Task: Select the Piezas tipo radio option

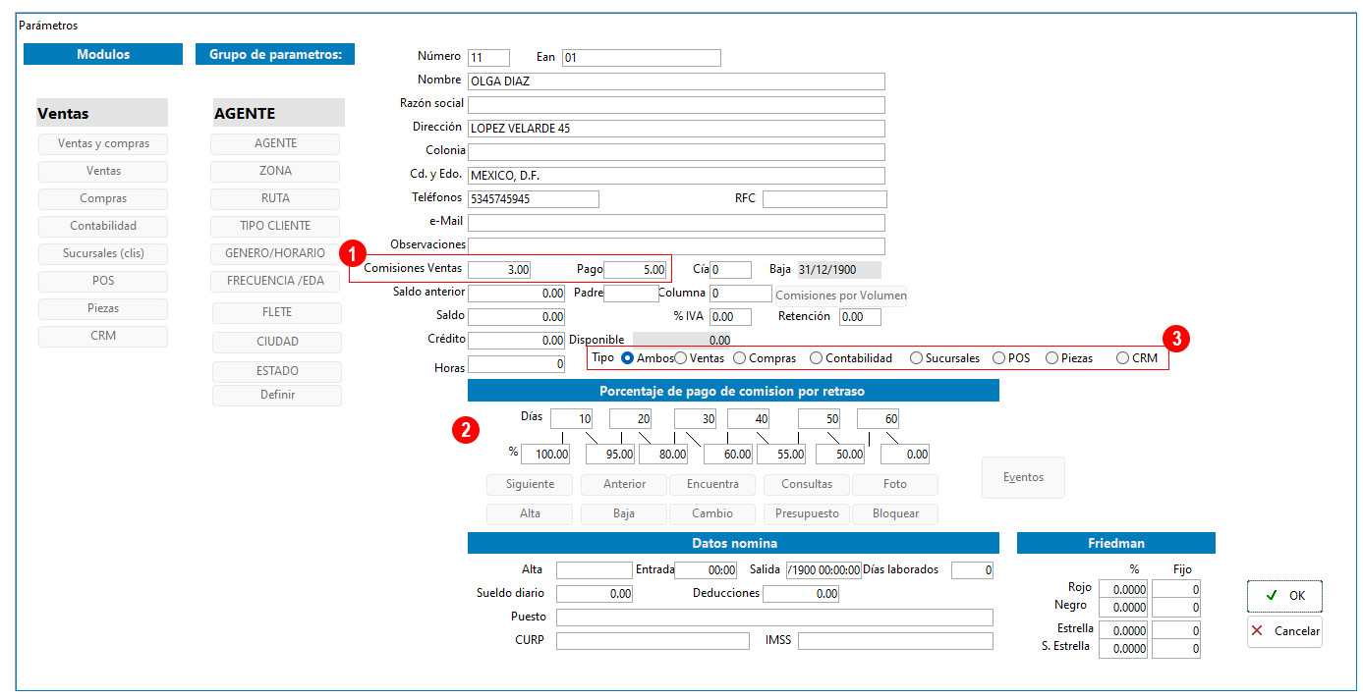Action: (1051, 358)
